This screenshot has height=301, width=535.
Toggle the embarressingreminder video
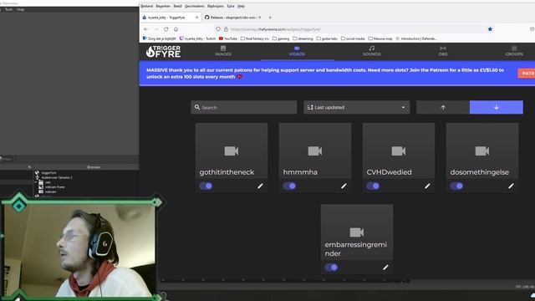331,268
